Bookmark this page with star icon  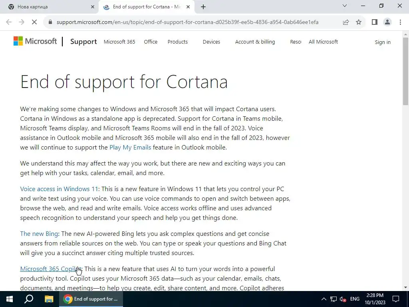tap(359, 22)
